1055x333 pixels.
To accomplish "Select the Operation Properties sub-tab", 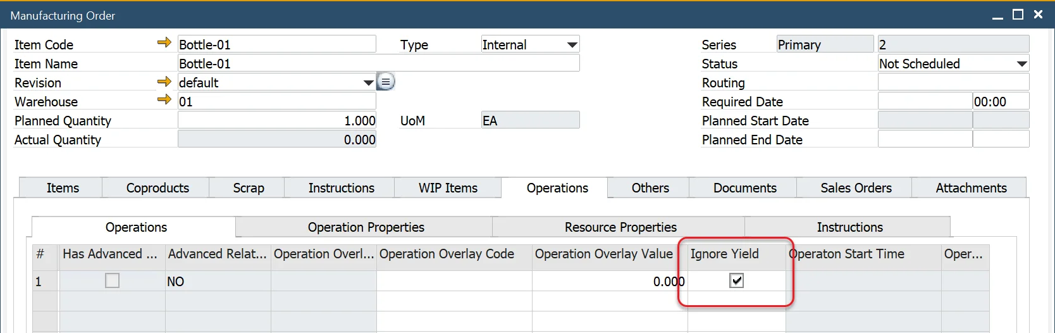I will tap(366, 227).
